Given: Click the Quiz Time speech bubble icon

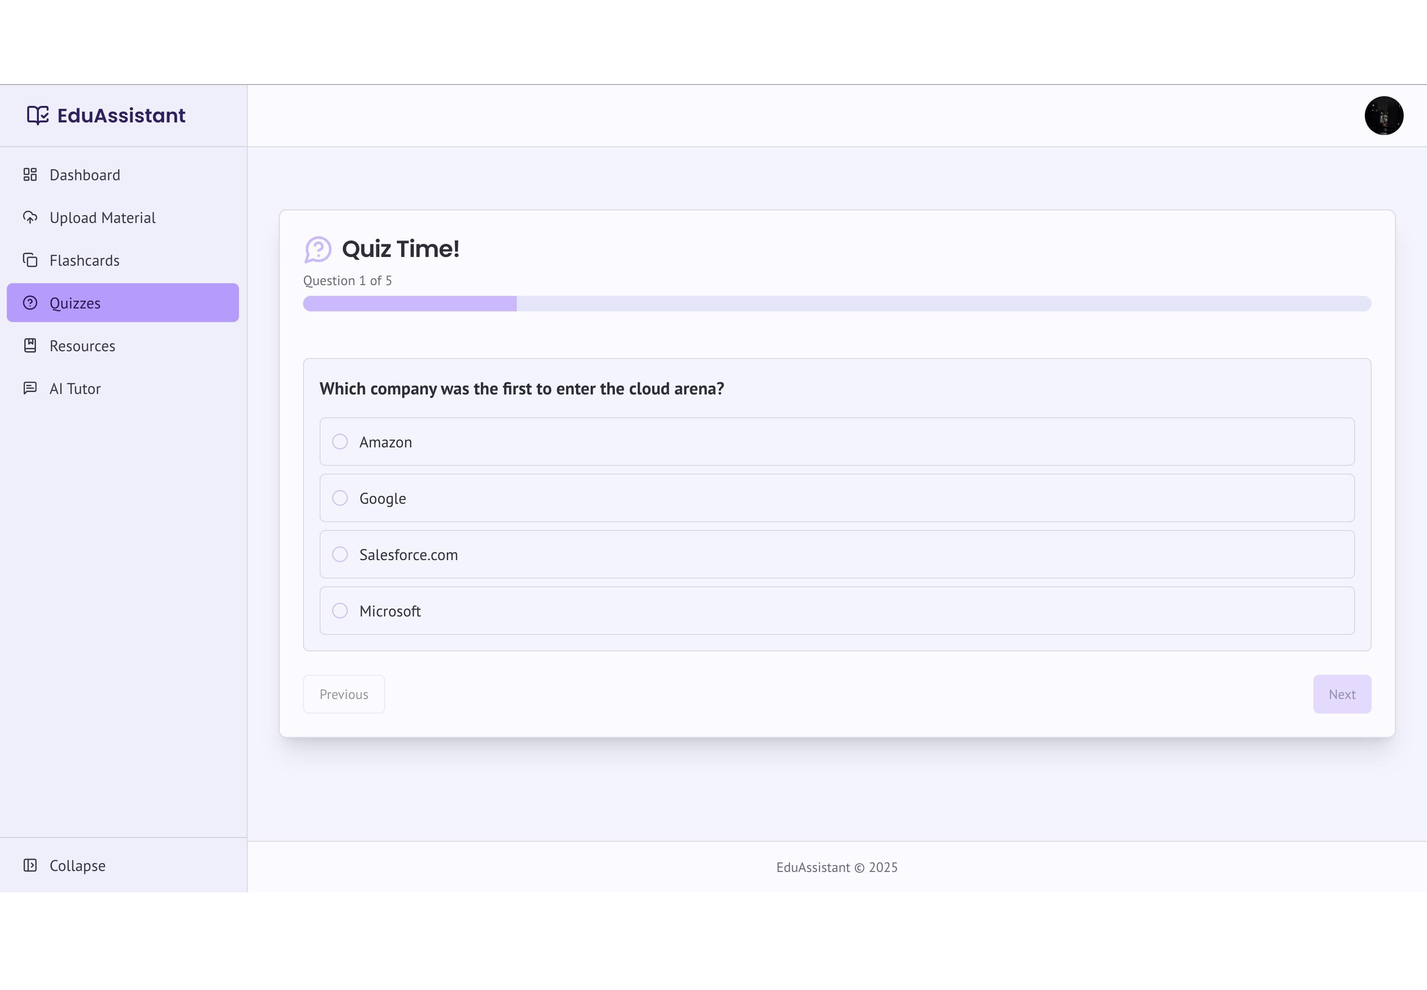Looking at the screenshot, I should tap(318, 249).
